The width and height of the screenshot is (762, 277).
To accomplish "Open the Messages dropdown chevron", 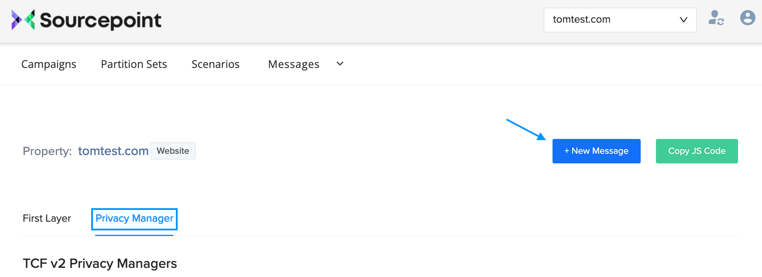I will coord(340,64).
